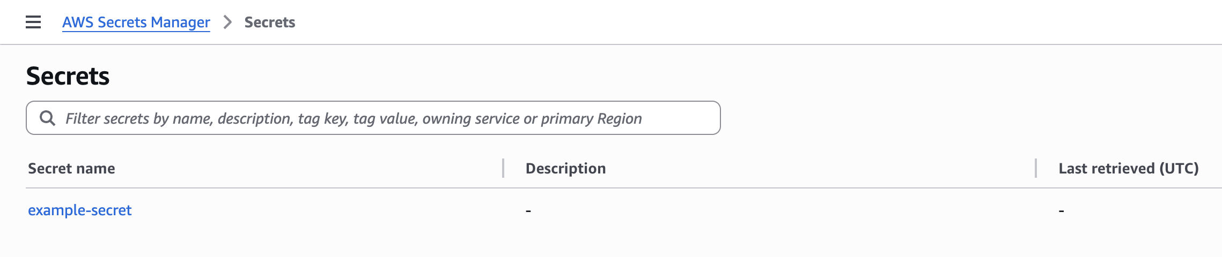Viewport: 1222px width, 257px height.
Task: Go to AWS Secrets Manager breadcrumb
Action: (x=136, y=22)
